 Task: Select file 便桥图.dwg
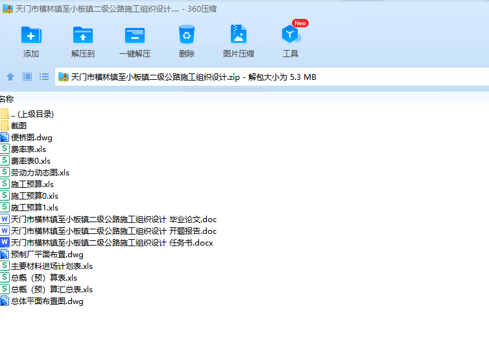26,138
